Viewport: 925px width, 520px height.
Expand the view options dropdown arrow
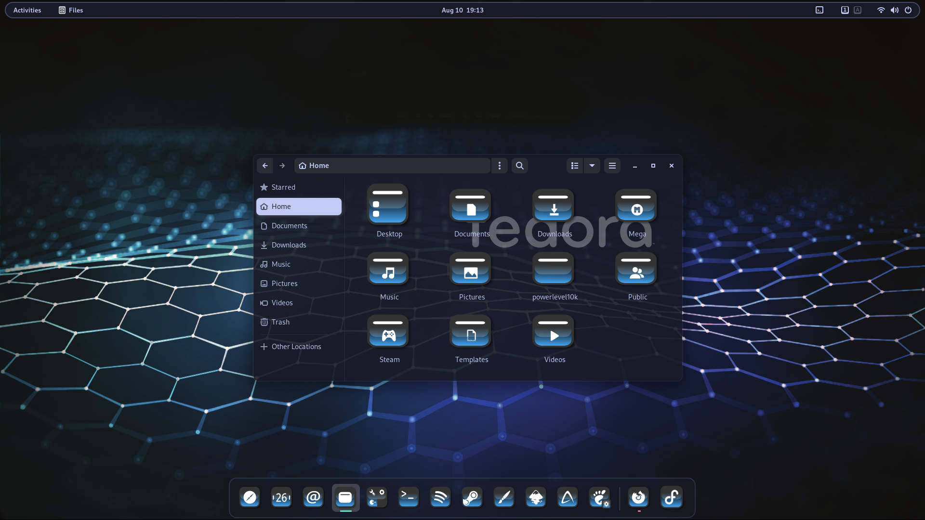[592, 166]
